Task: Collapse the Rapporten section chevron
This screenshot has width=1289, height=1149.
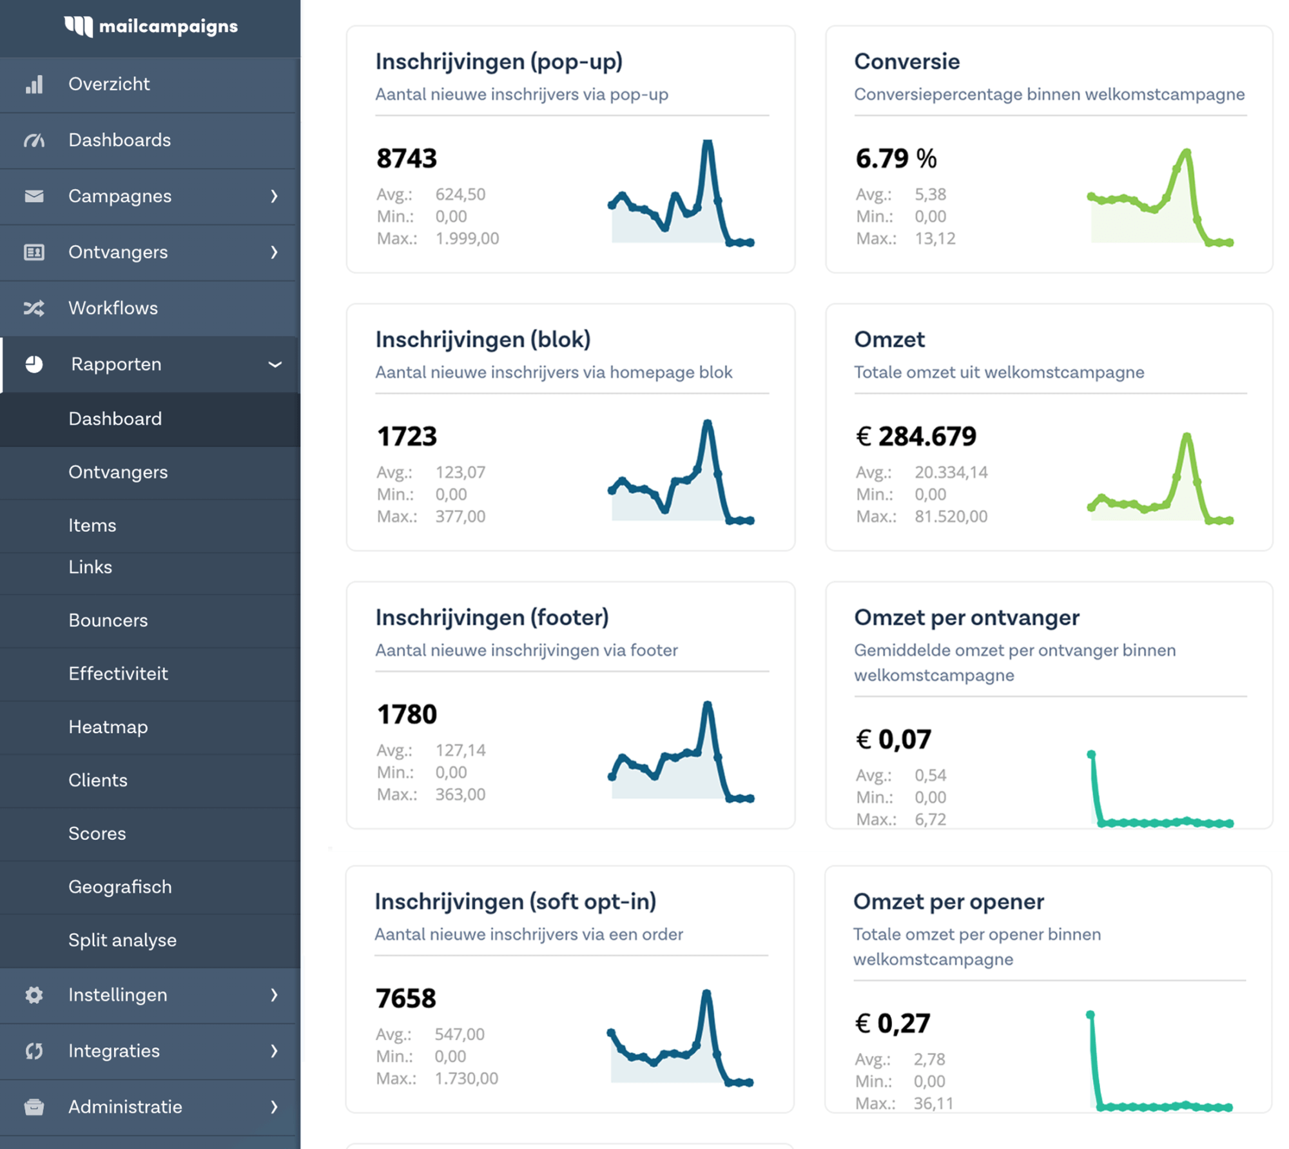Action: 275,364
